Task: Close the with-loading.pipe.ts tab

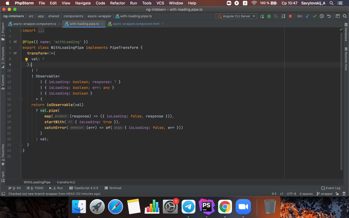Action: point(102,24)
